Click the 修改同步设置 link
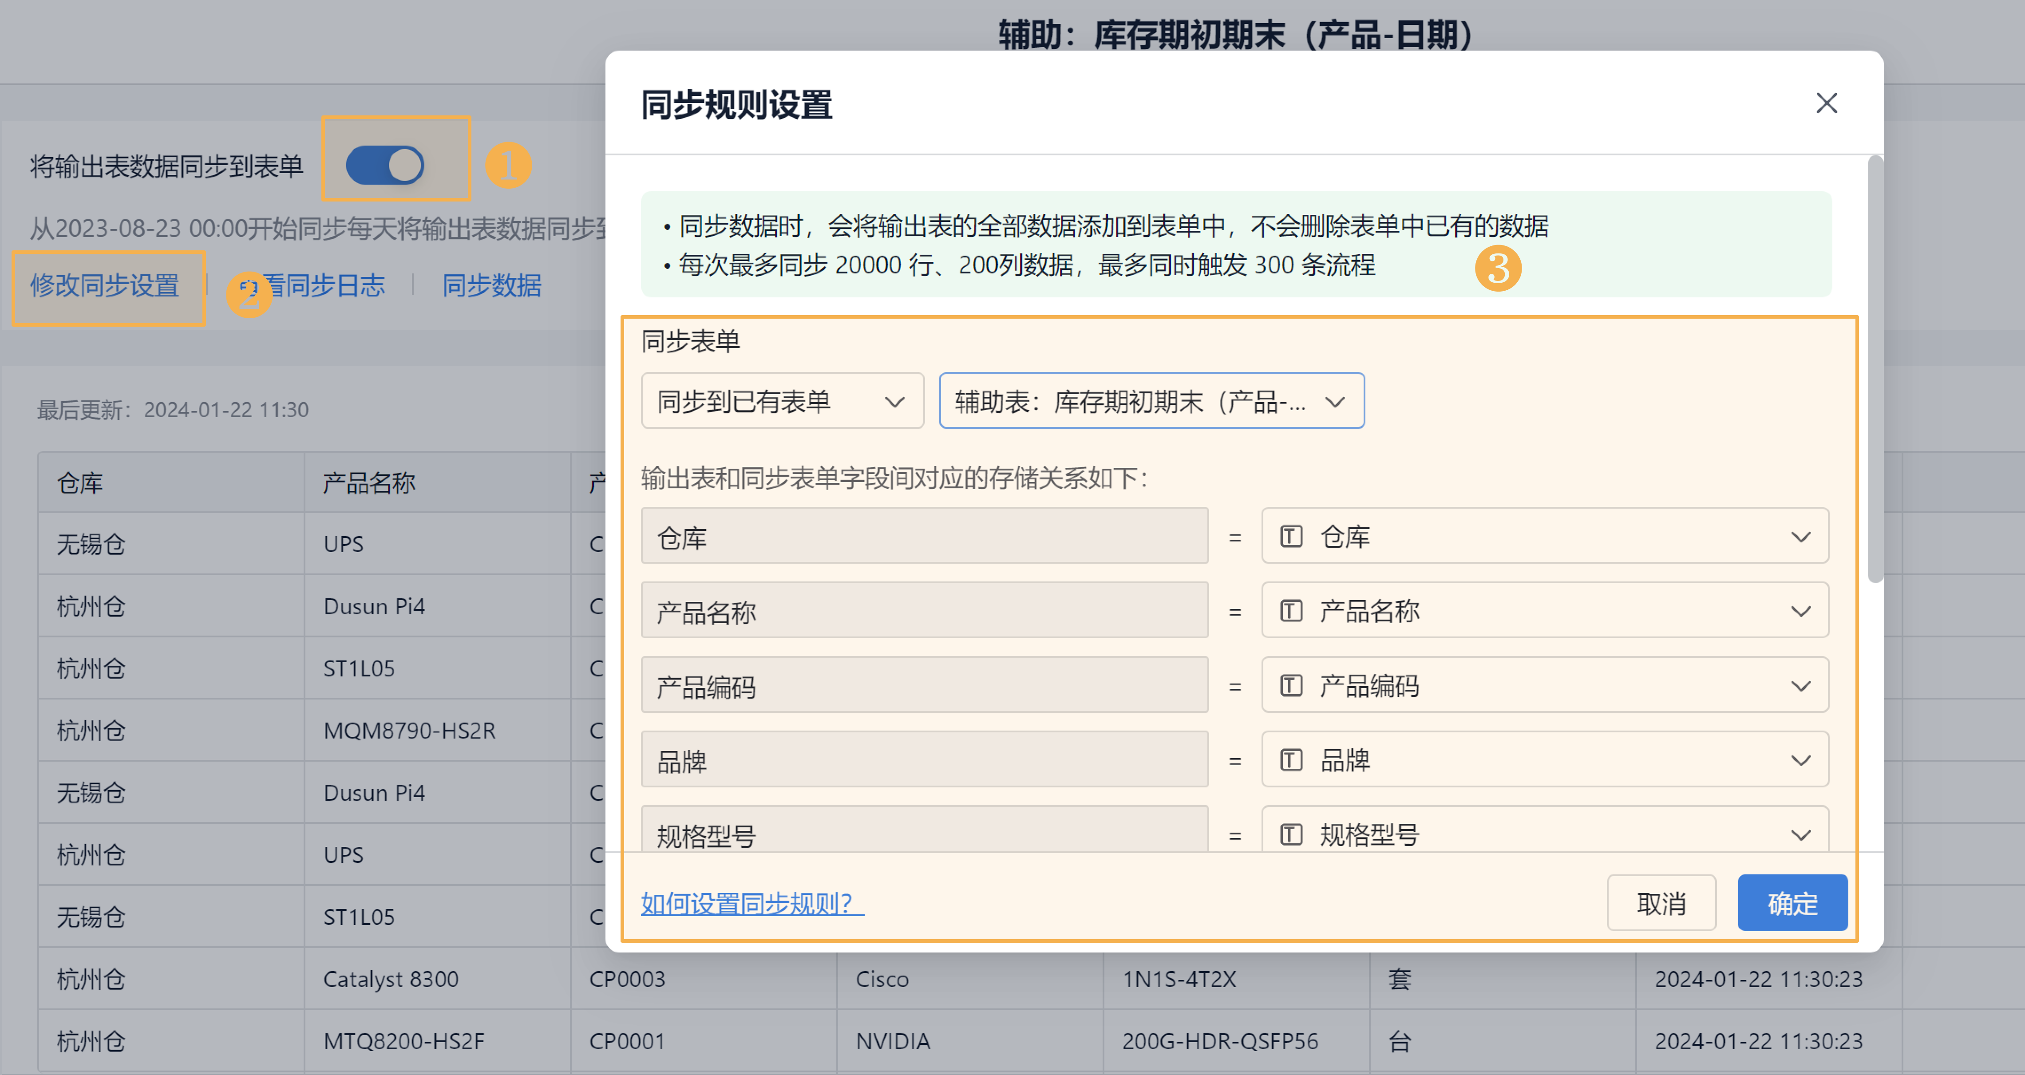Viewport: 2025px width, 1075px height. click(105, 285)
